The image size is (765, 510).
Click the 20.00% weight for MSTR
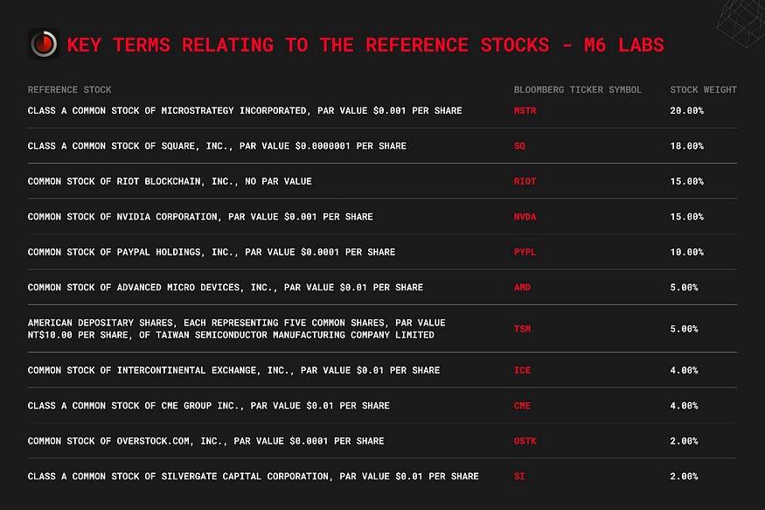pos(687,111)
